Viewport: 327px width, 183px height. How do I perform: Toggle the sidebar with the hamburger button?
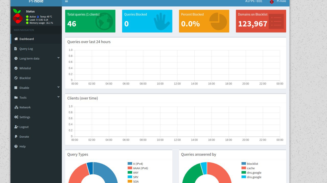tap(66, 1)
